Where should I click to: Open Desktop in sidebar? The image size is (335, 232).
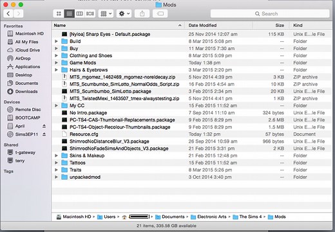click(x=20, y=75)
